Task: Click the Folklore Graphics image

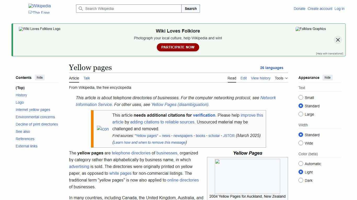Action: coord(310,29)
